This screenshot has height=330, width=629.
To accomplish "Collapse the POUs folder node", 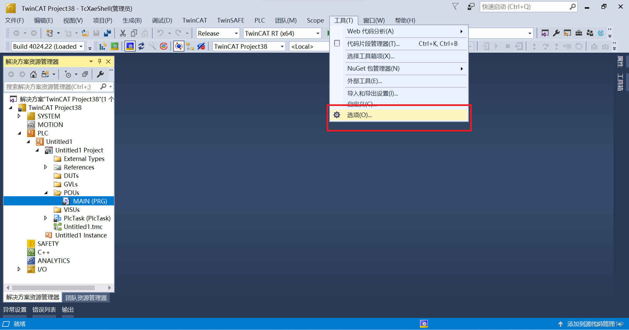I will point(46,193).
